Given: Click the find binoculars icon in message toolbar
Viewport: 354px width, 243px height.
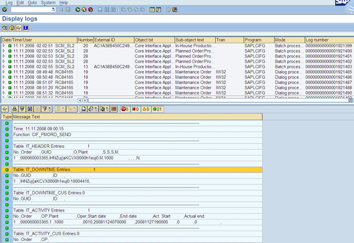Looking at the screenshot, I should (x=30, y=109).
